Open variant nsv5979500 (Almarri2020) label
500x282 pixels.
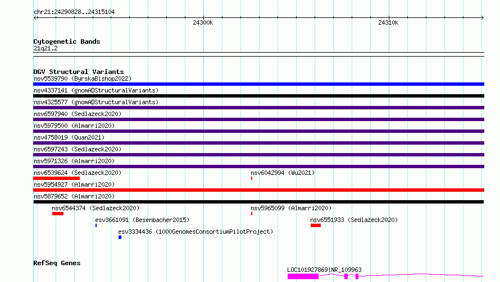74,126
